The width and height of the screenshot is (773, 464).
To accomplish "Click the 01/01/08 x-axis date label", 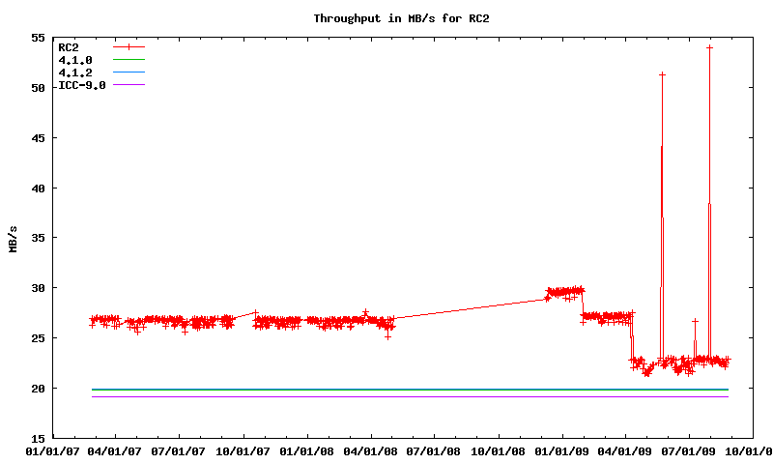I will pyautogui.click(x=307, y=450).
